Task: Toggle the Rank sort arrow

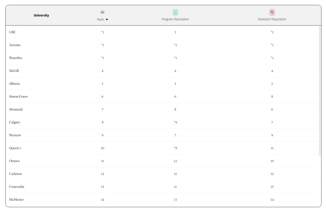Action: 107,19
